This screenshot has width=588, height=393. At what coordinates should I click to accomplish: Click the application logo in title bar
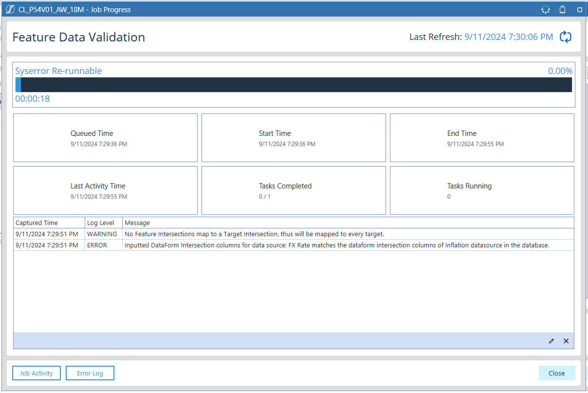pos(10,9)
